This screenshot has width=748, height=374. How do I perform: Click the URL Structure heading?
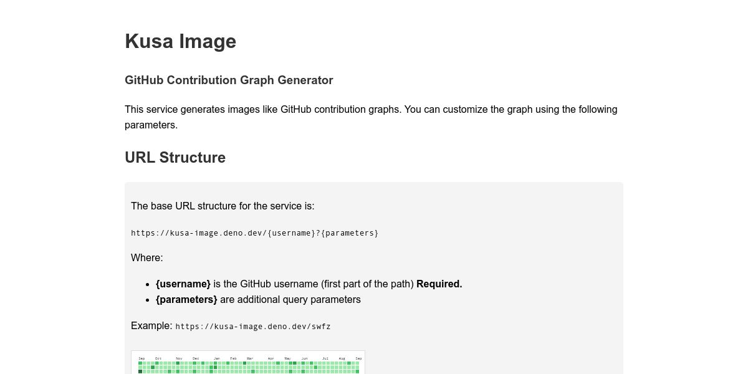[175, 158]
